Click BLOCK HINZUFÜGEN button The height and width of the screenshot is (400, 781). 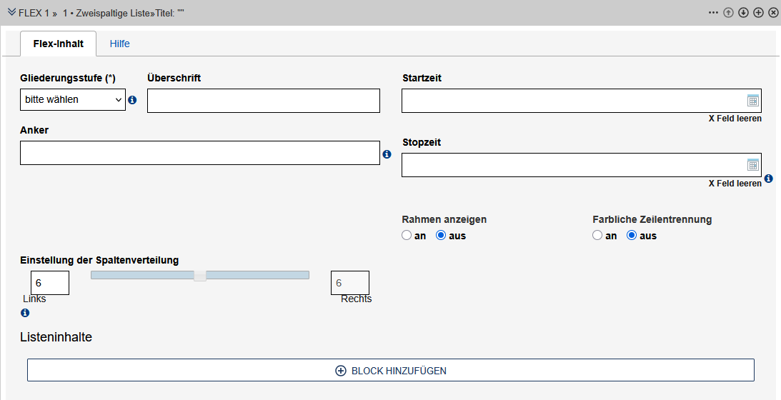(391, 371)
